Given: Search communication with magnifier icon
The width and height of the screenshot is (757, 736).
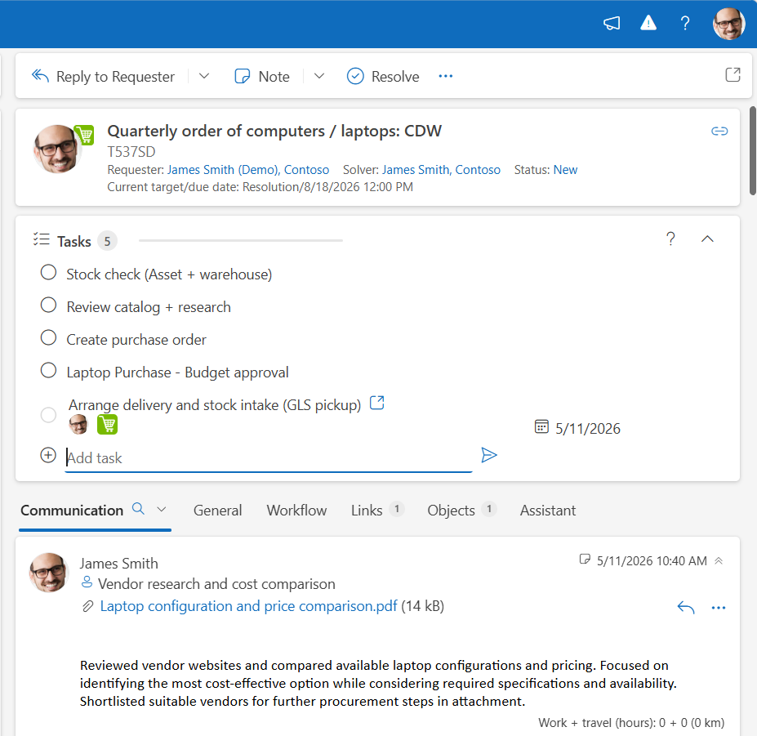Looking at the screenshot, I should 139,509.
